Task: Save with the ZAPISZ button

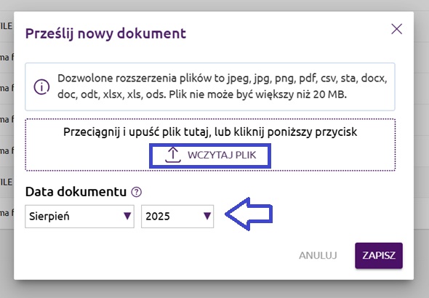Action: [x=379, y=255]
